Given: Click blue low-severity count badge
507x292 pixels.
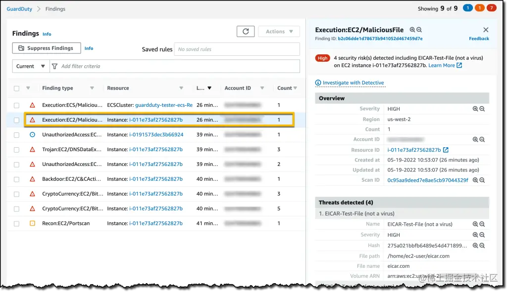Looking at the screenshot, I should point(467,8).
